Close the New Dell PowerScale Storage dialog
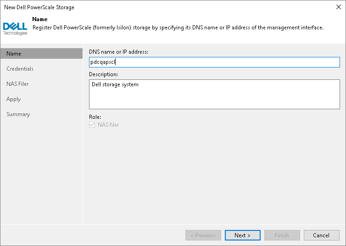Viewport: 346px width, 246px height. coord(339,7)
